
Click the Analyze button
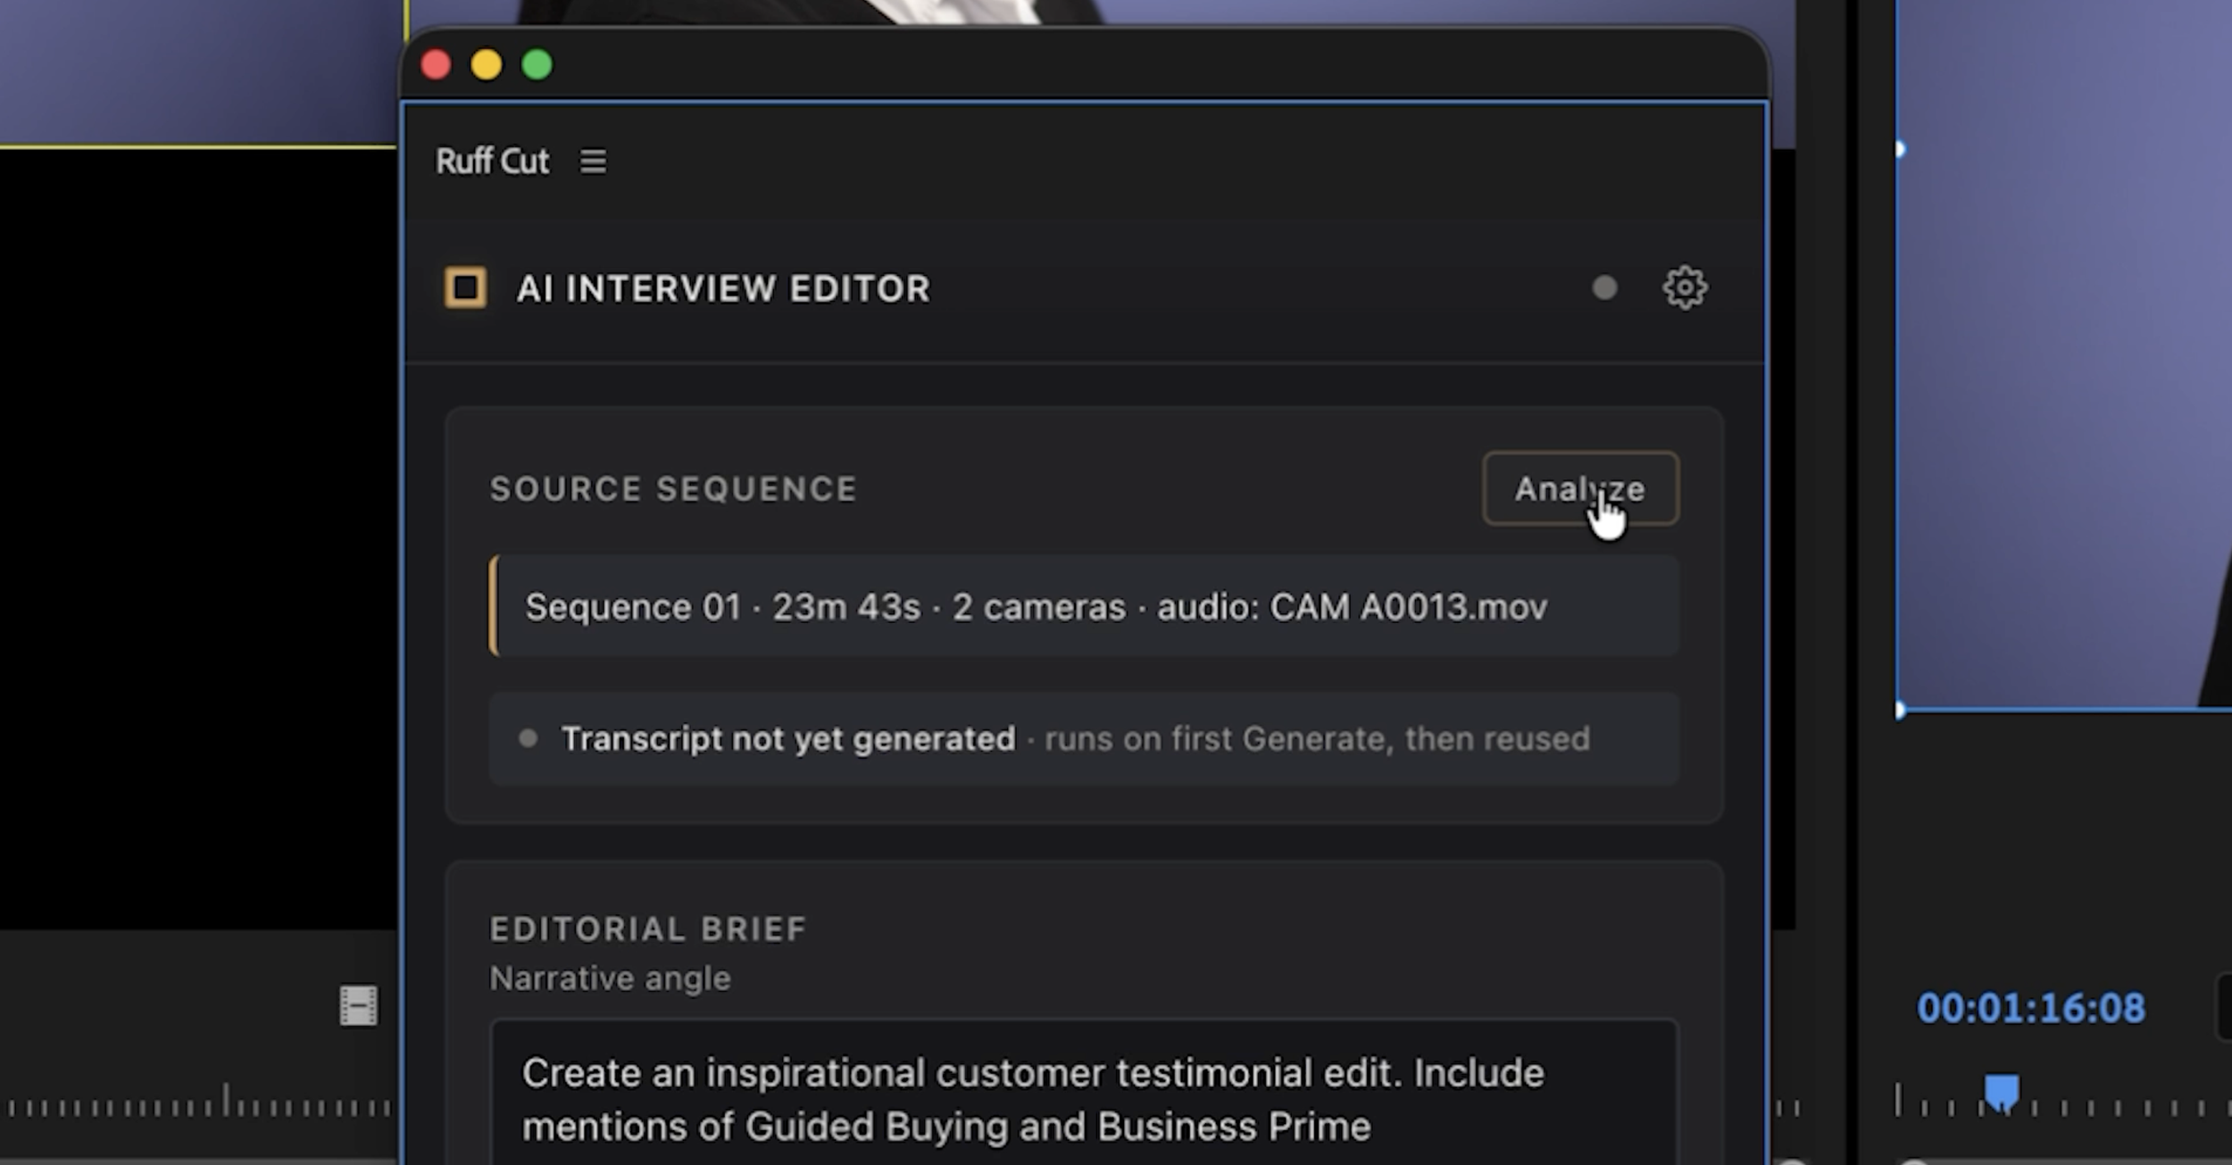pos(1580,488)
